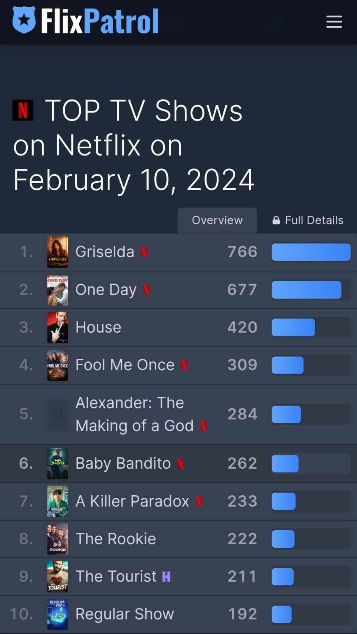The image size is (357, 634).
Task: Click the HBO icon beside The Tourist
Action: [x=166, y=577]
